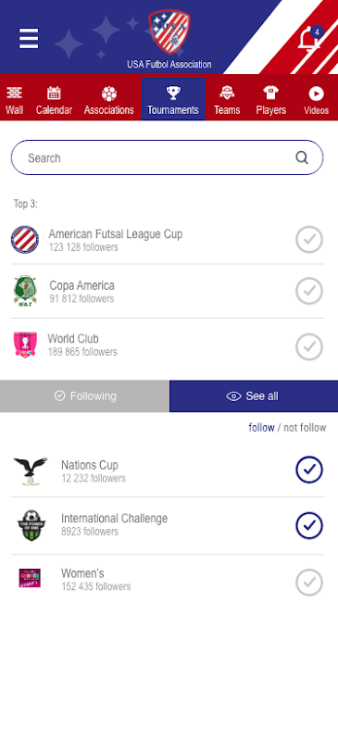Screen dimensions: 338x741
Task: Open notifications bell with badge 4
Action: tap(310, 37)
